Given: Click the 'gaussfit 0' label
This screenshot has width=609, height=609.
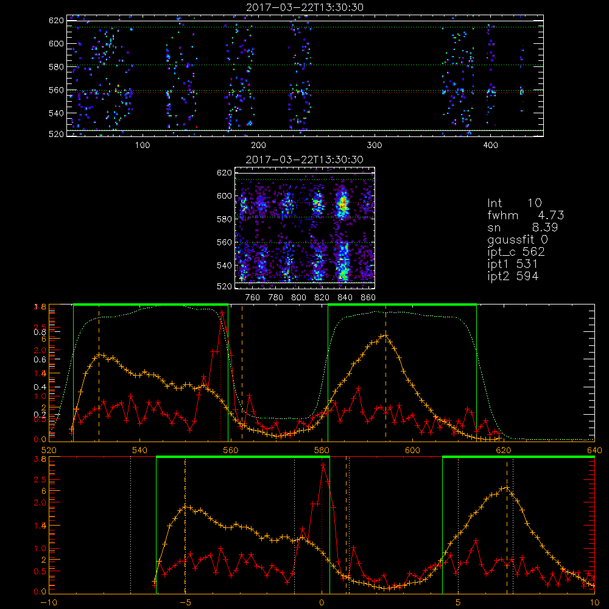Looking at the screenshot, I should pos(517,239).
